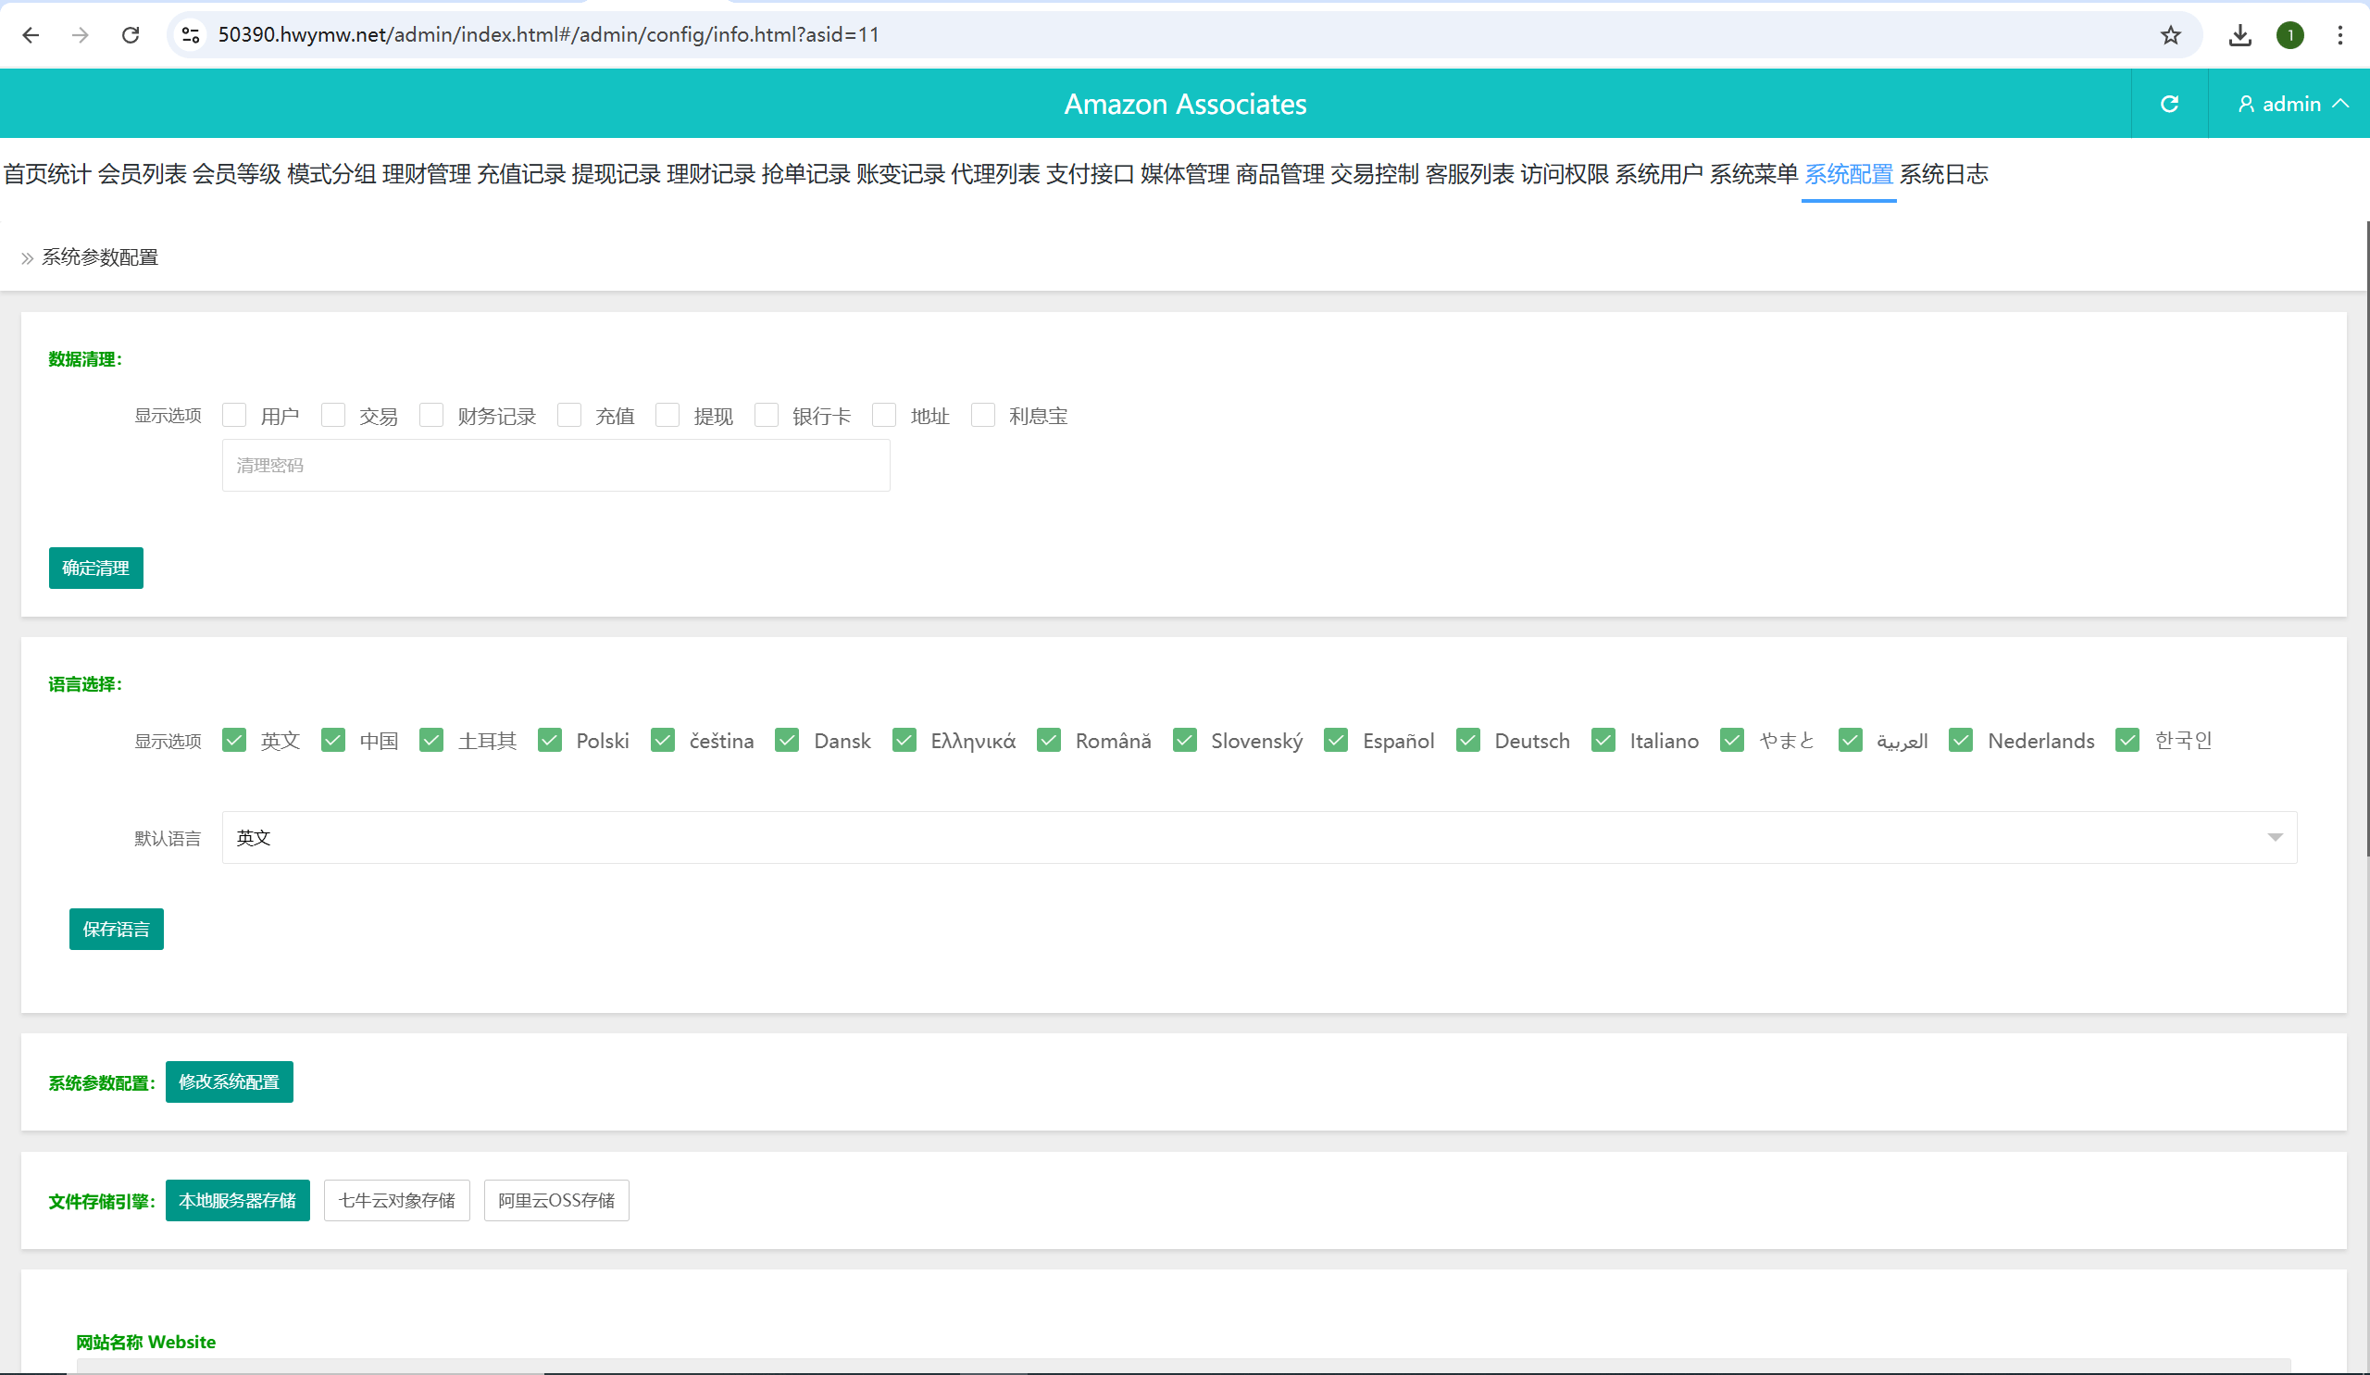Focus the 清理密码 input field
2370x1375 pixels.
click(x=555, y=466)
